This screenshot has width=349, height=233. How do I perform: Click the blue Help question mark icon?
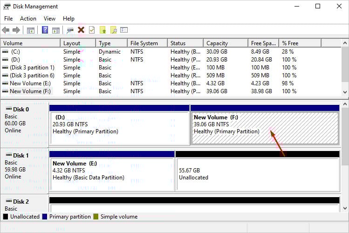click(45, 30)
